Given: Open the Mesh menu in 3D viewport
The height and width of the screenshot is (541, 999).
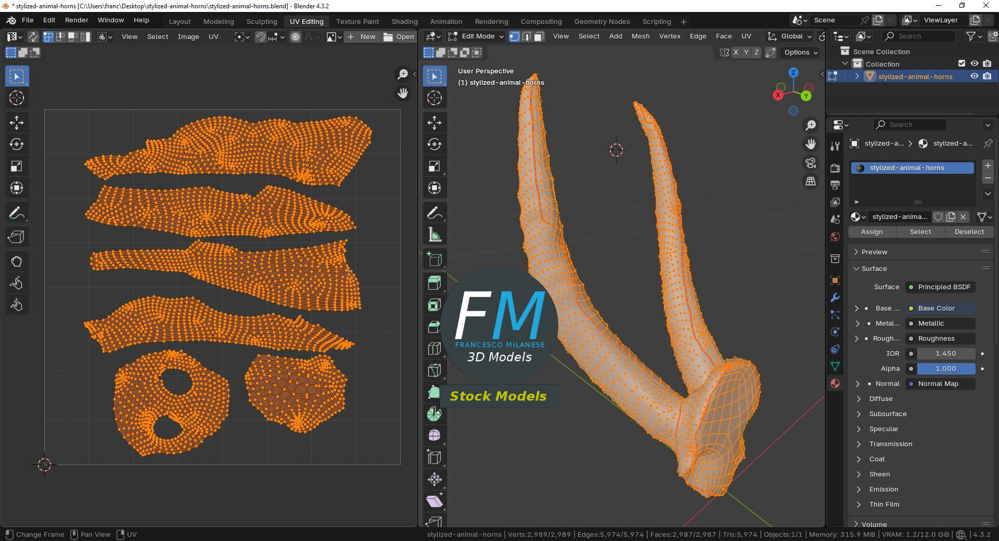Looking at the screenshot, I should (641, 36).
